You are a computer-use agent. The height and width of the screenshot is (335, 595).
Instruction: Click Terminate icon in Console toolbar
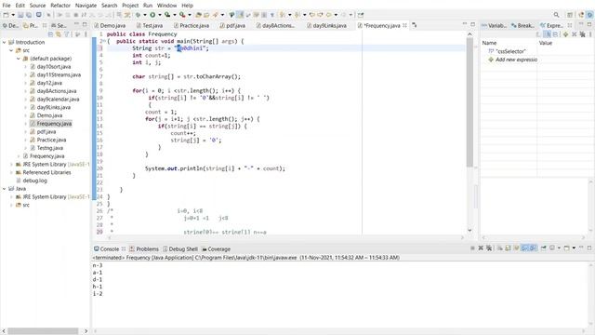472,248
